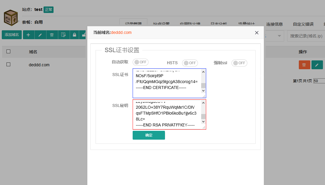Screen dimensions: 325x185
Task: Click the SSL秘钥 scrollbar thumb
Action: coord(203,116)
